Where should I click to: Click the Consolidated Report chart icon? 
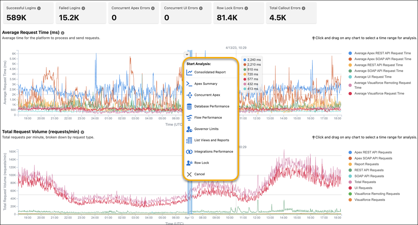[x=189, y=72]
